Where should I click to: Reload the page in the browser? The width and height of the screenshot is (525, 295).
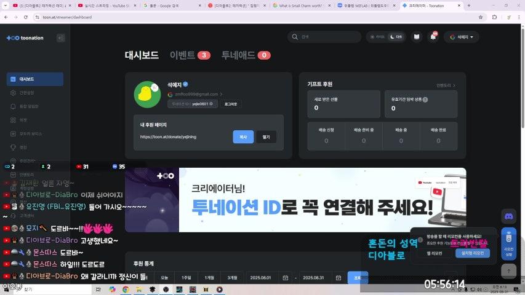click(25, 17)
